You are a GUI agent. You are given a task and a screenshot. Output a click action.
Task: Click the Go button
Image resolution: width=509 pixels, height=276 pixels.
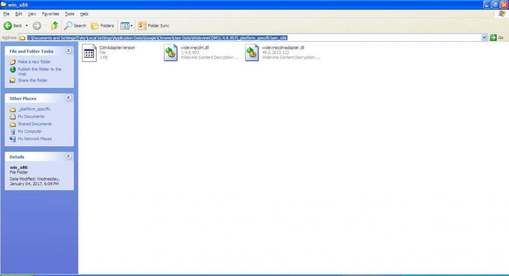[x=497, y=38]
